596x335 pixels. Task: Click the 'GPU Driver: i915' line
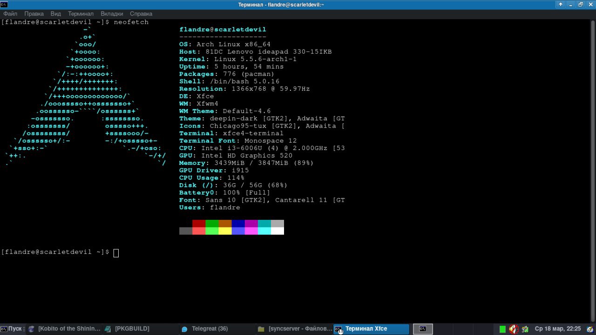click(214, 171)
